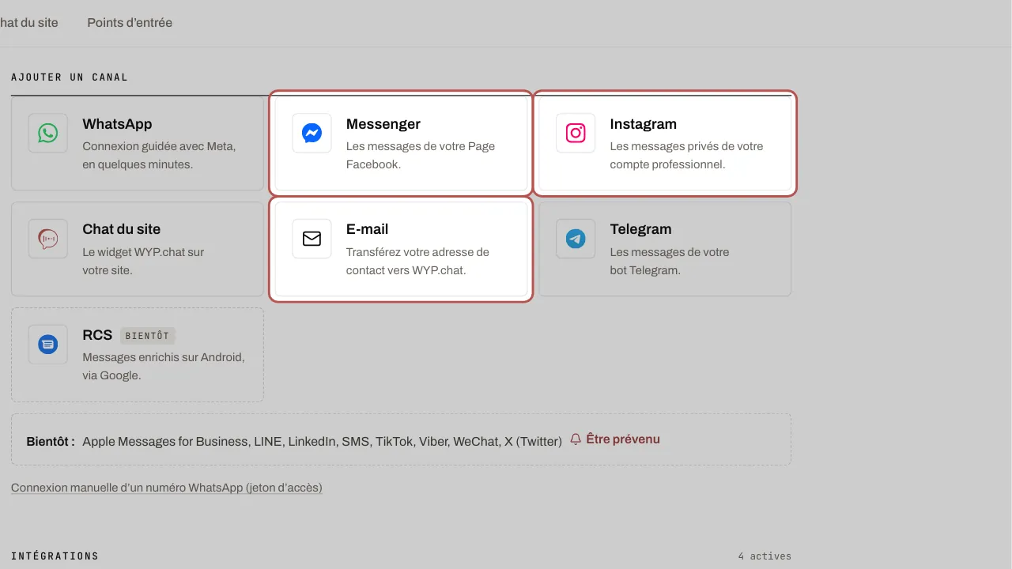
Task: Open Connexion manuelle d'un numéro WhatsApp link
Action: point(167,488)
